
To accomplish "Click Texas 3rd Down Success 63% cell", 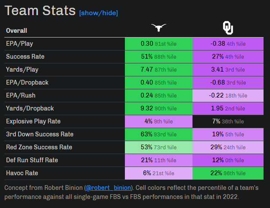I will pos(158,134).
